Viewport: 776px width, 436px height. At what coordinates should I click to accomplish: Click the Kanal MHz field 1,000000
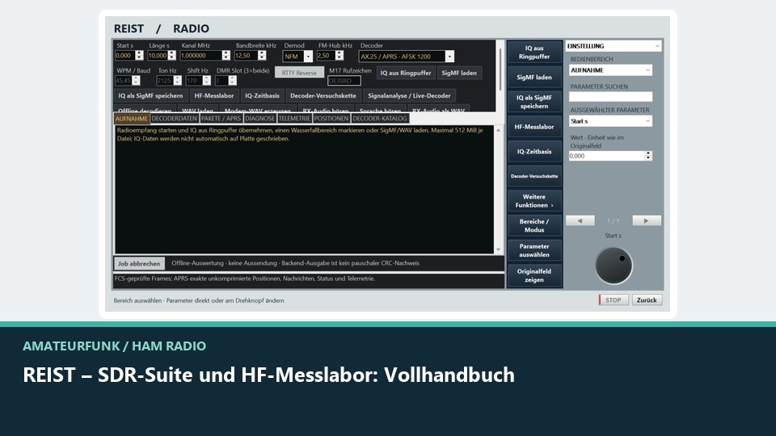201,56
